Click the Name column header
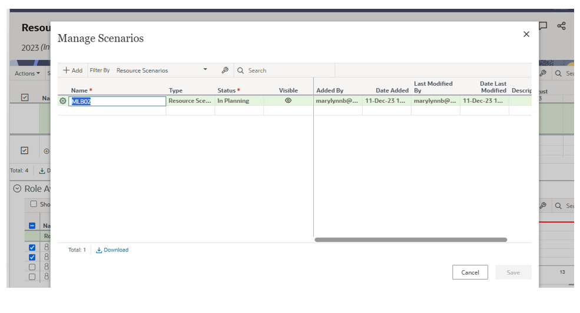This screenshot has width=580, height=313. [79, 90]
